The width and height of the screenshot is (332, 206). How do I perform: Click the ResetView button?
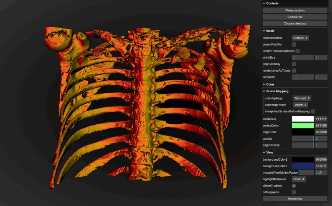tap(295, 199)
